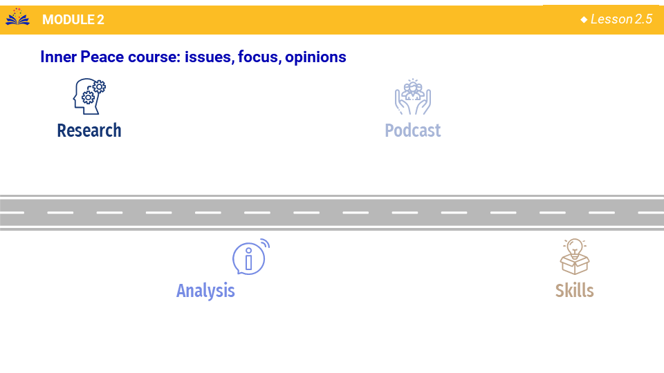Select the Podcast label
The height and width of the screenshot is (373, 664).
pos(412,131)
